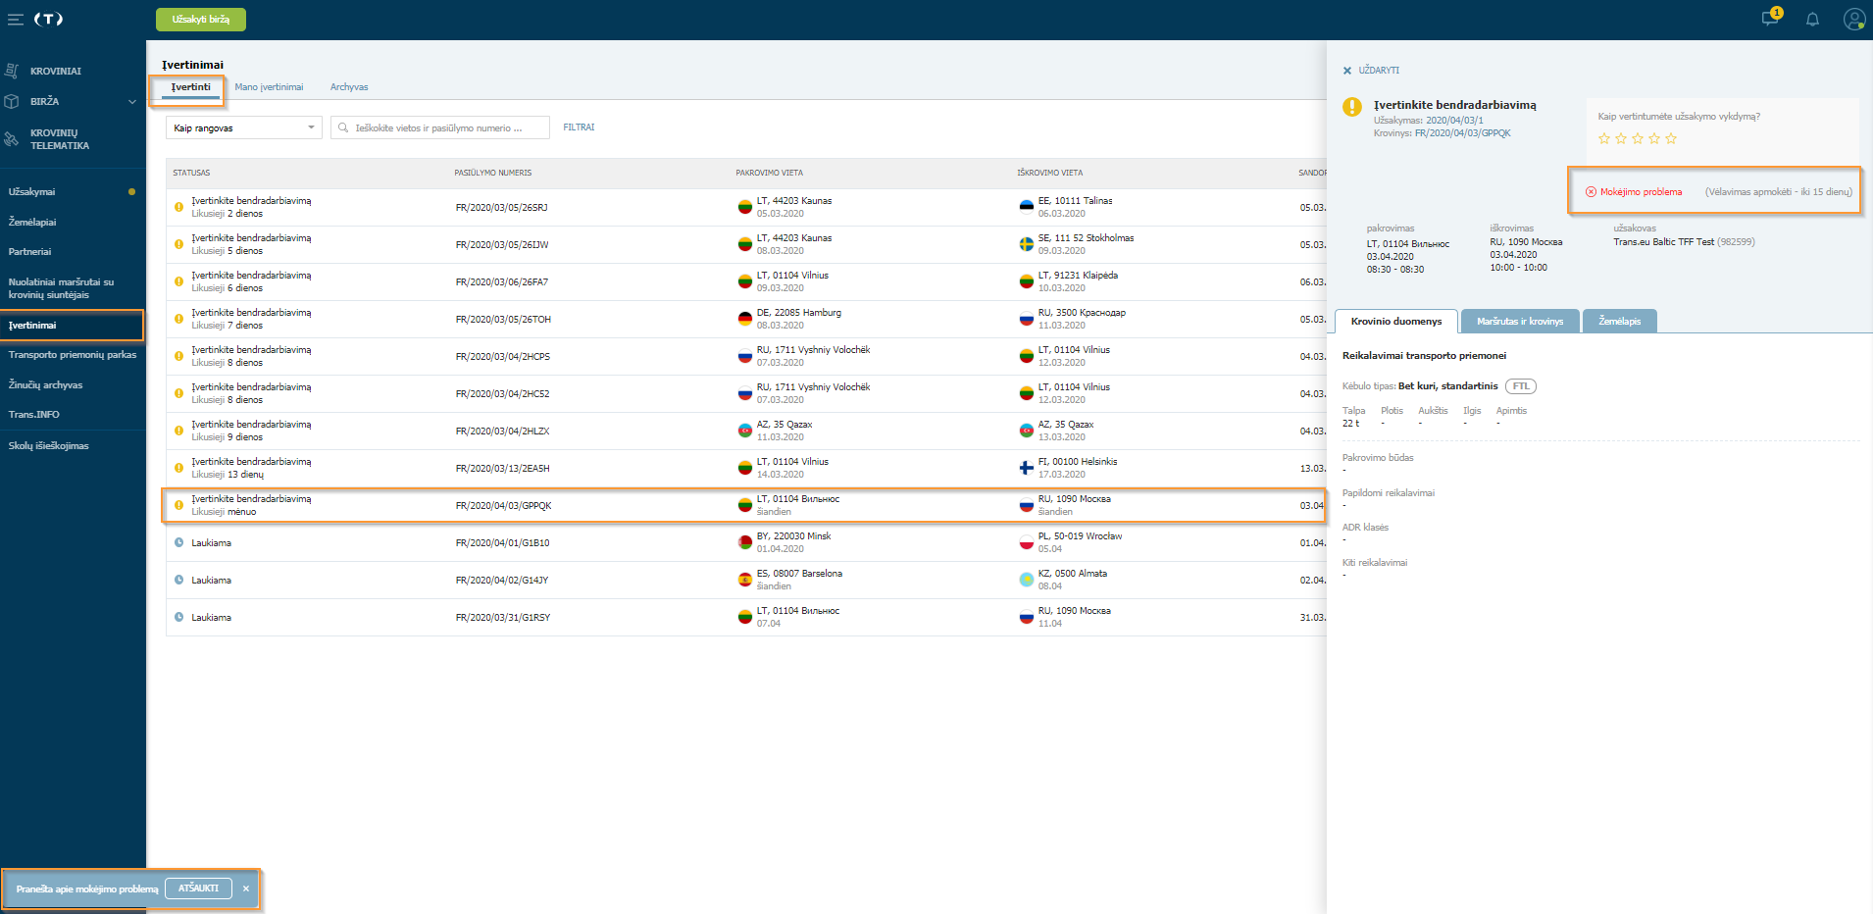Switch to Įvertinti tab
Image resolution: width=1873 pixels, height=914 pixels.
tap(190, 87)
